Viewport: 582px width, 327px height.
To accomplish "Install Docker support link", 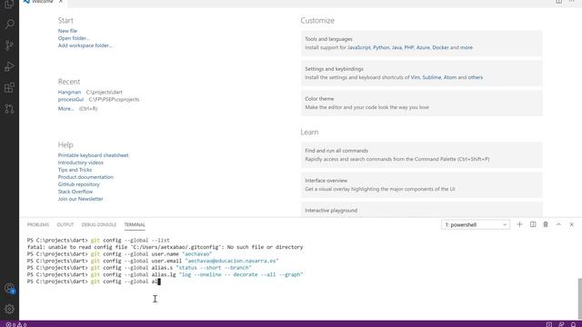I will coord(440,47).
